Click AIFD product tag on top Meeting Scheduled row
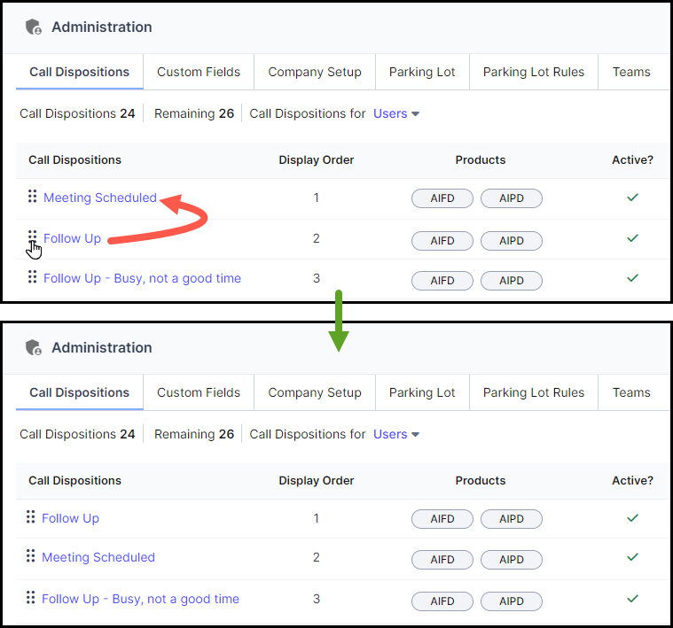 [442, 198]
